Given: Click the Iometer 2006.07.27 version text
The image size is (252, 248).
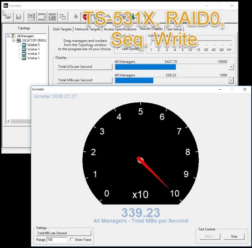Looking at the screenshot, I should tap(55, 96).
